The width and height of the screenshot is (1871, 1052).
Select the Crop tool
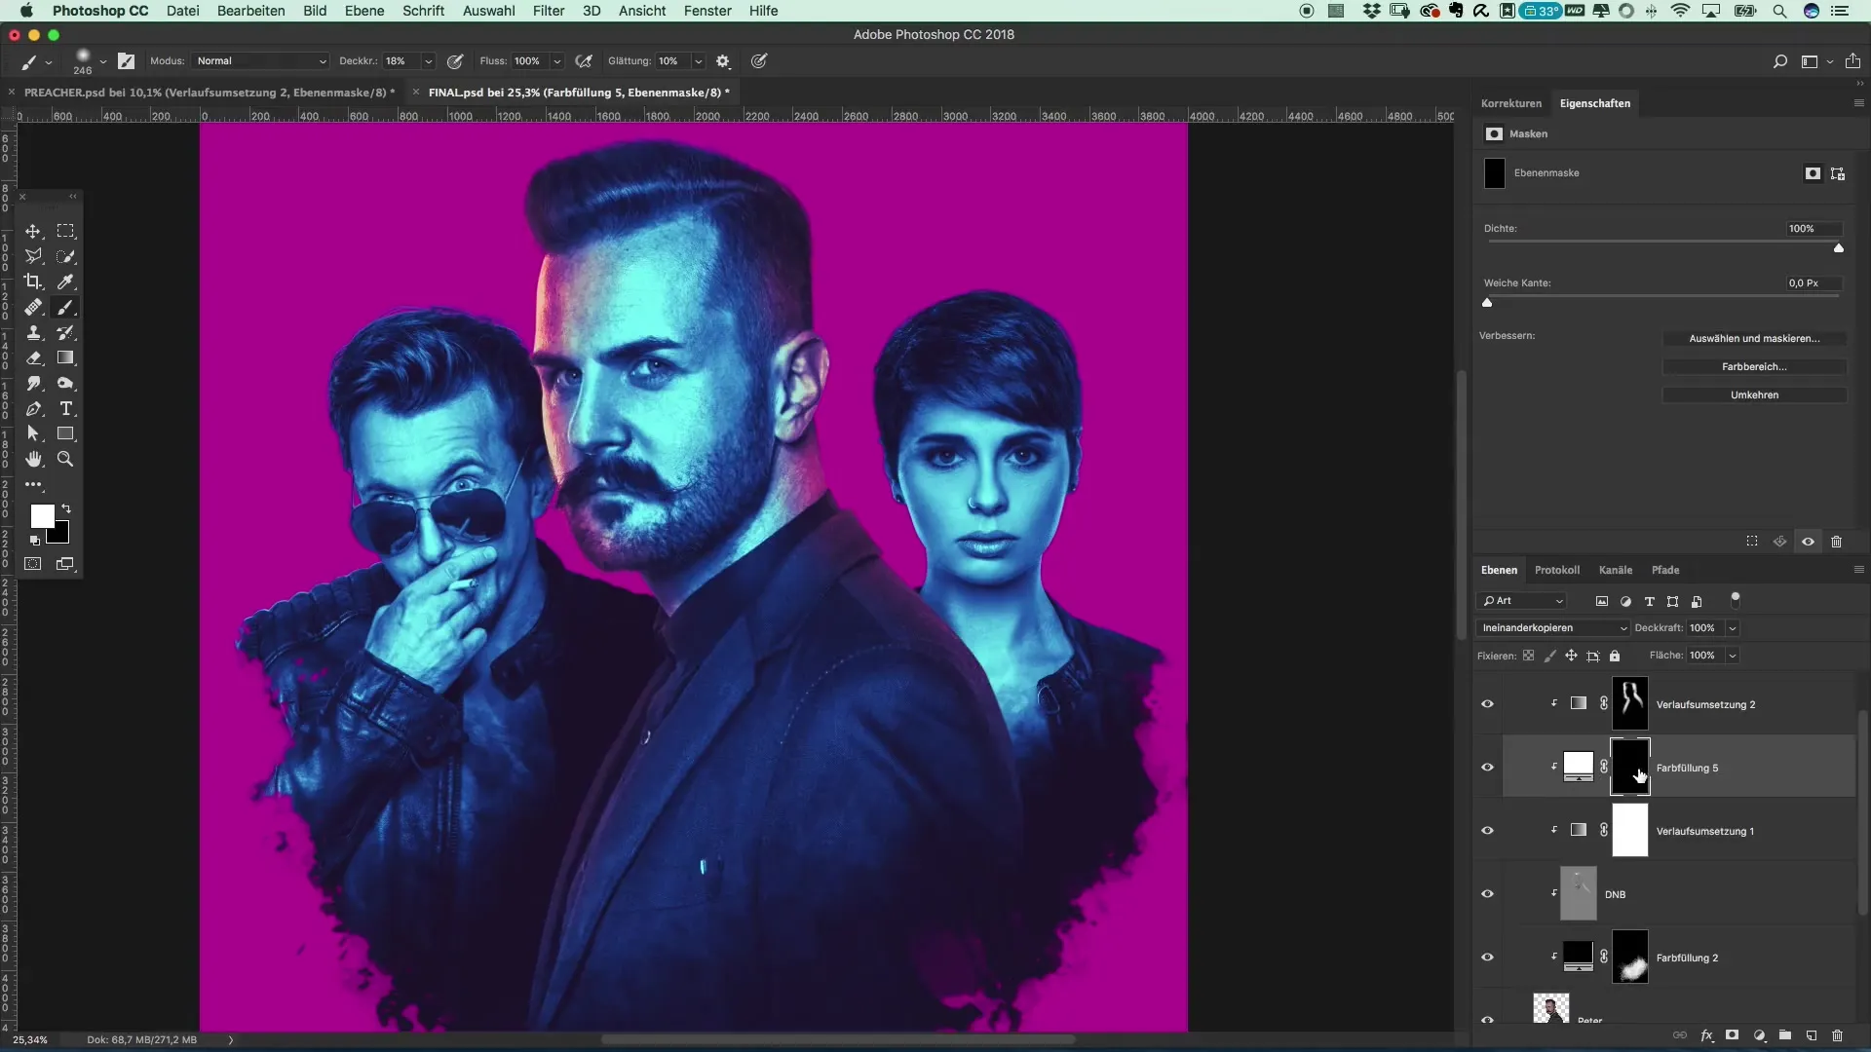tap(33, 282)
